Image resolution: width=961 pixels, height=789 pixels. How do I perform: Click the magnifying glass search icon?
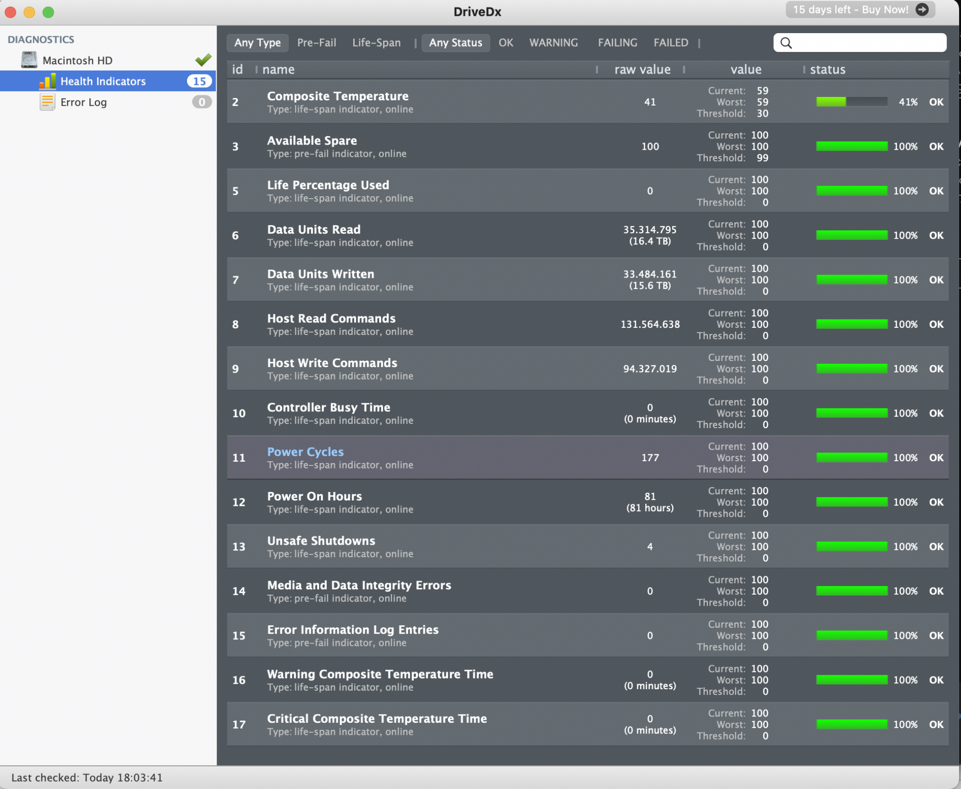point(786,43)
